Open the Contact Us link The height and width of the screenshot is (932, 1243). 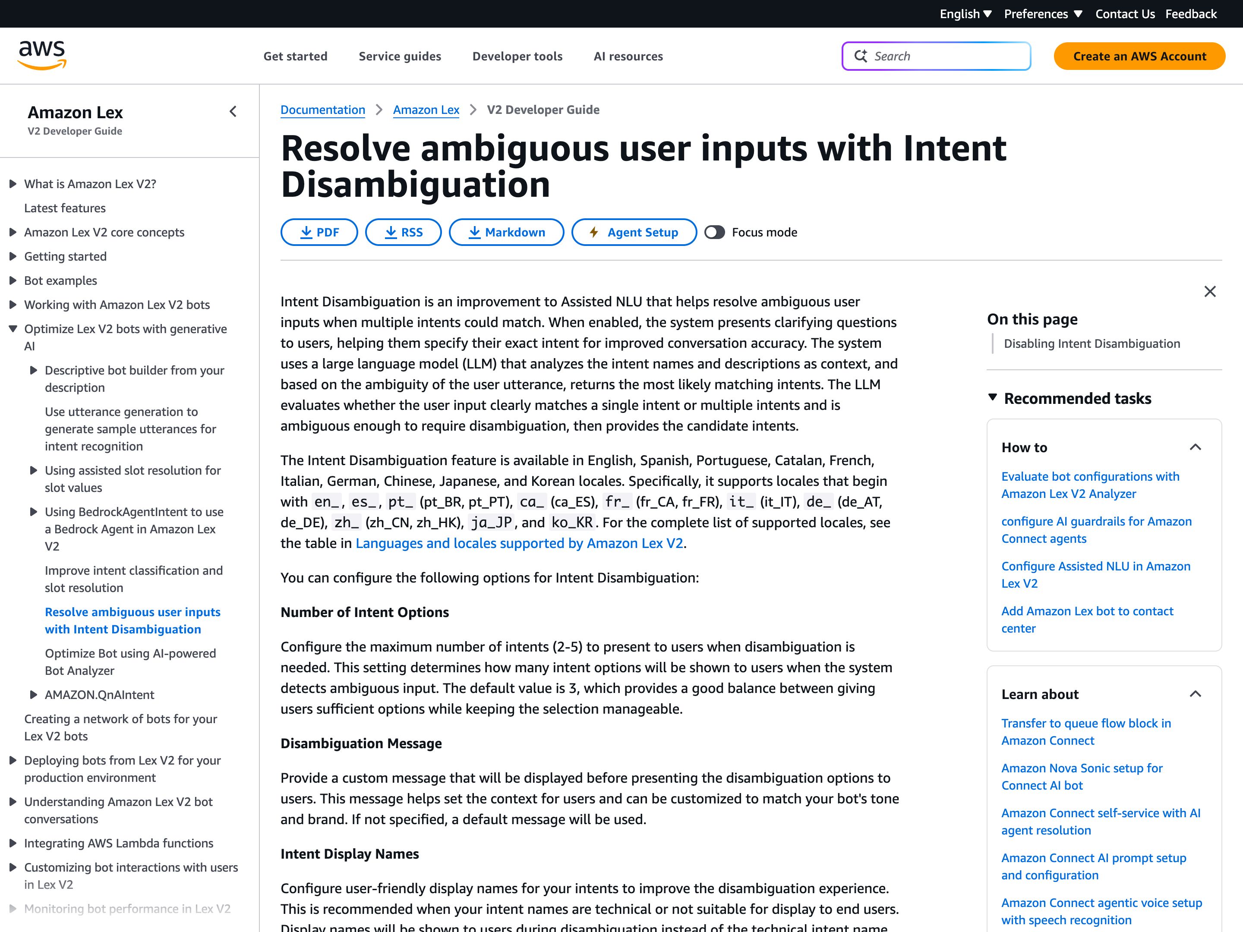click(1125, 14)
